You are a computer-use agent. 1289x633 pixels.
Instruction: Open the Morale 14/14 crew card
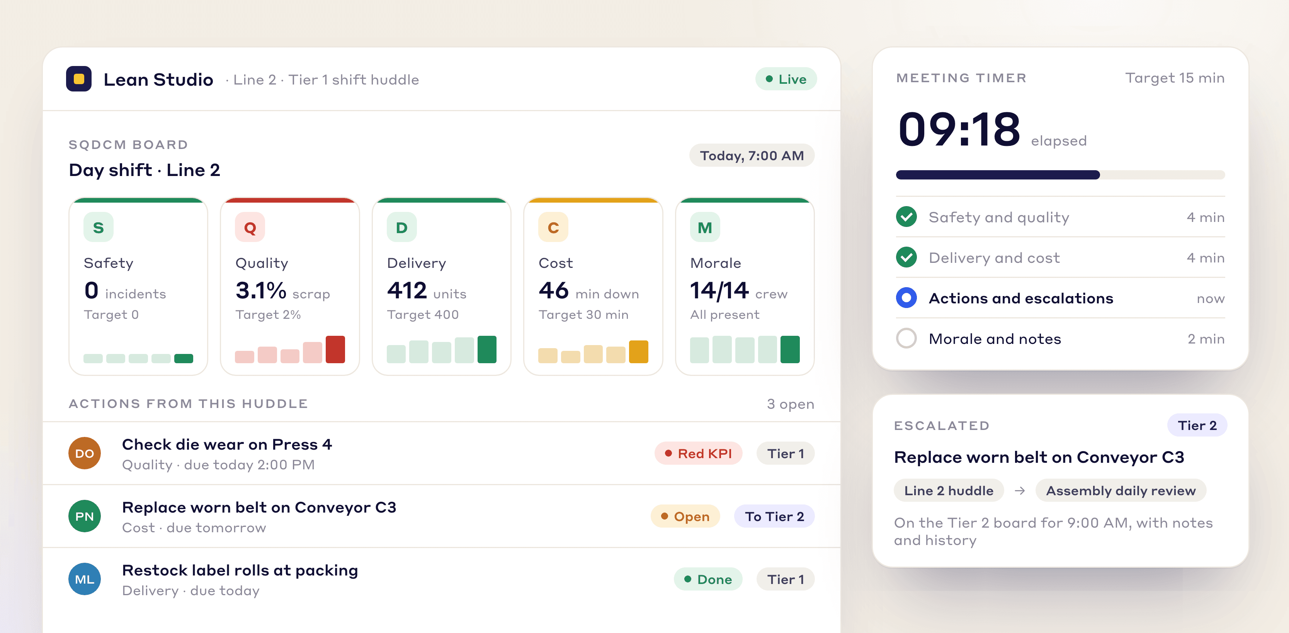[745, 286]
